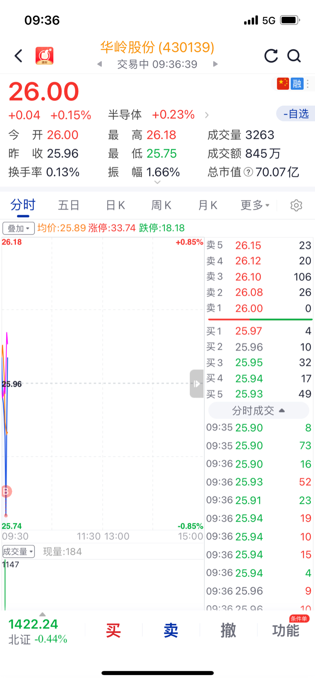Image resolution: width=315 pixels, height=682 pixels.
Task: Expand more quote details chevron
Action: coord(157,182)
